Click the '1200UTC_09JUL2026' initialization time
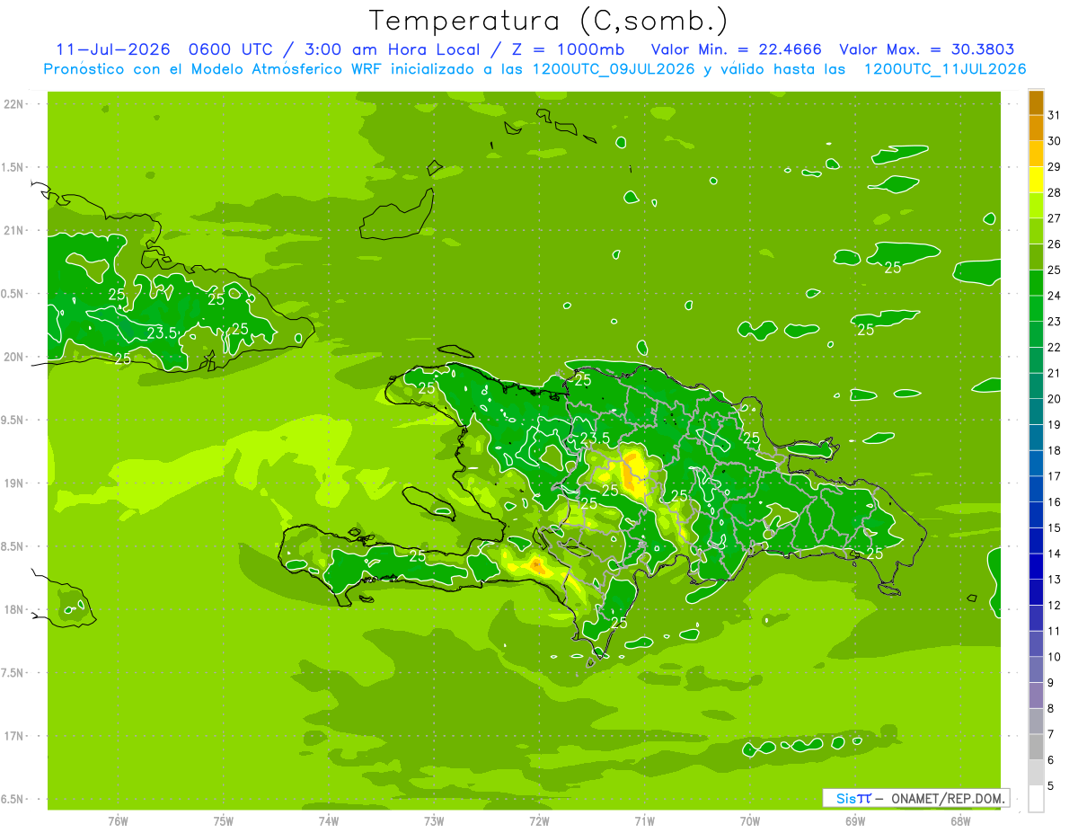This screenshot has width=1078, height=833. pos(614,68)
